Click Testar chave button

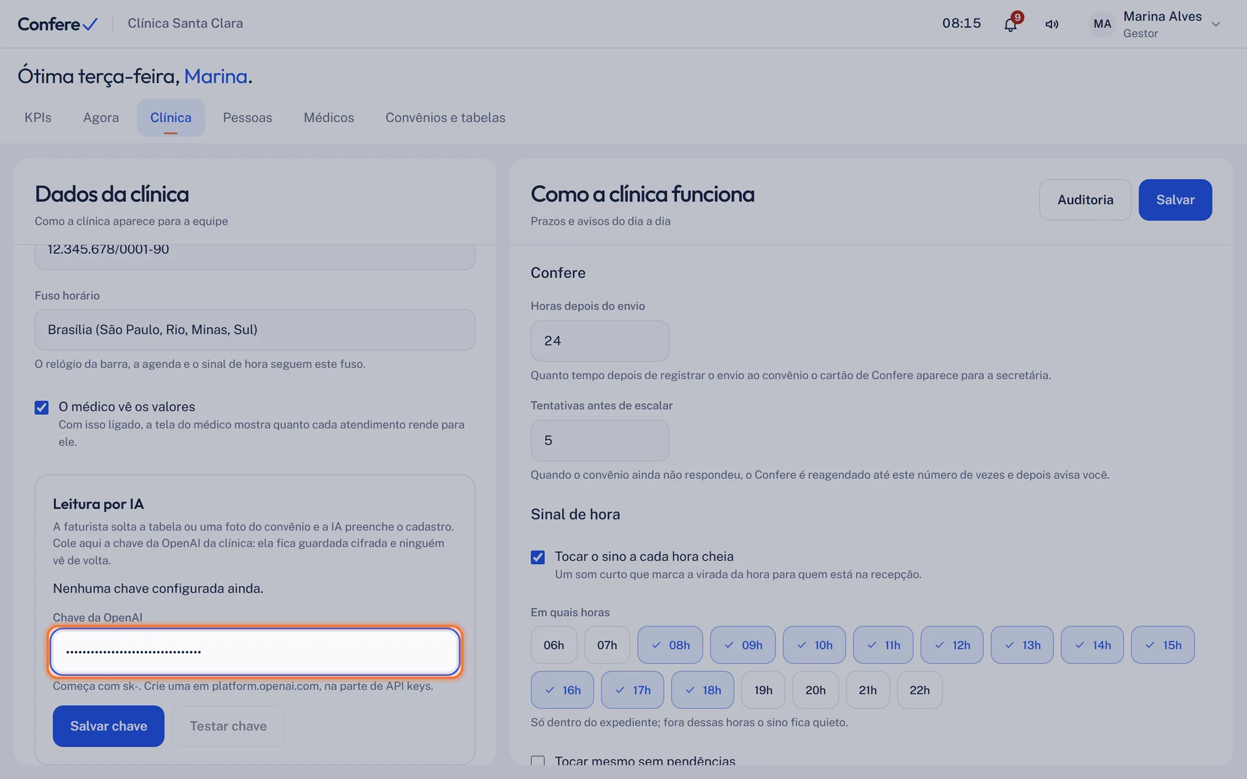point(228,726)
